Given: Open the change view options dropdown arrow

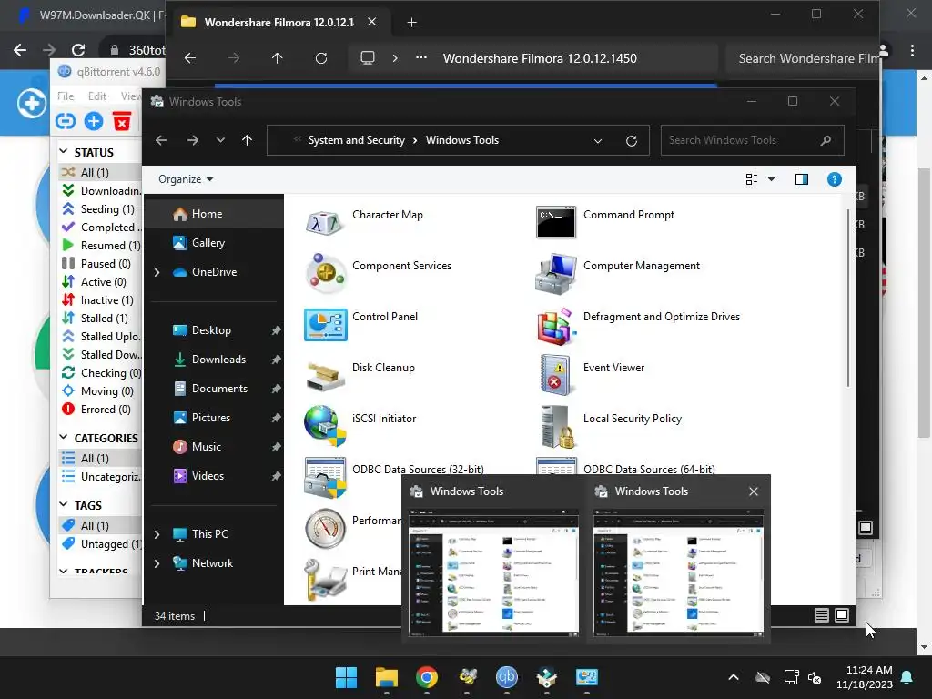Looking at the screenshot, I should [771, 179].
